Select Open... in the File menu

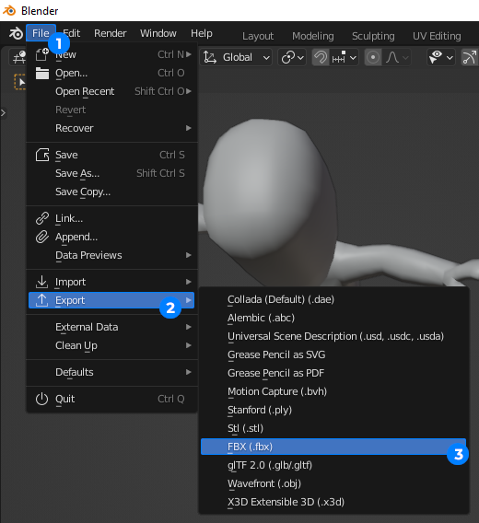pos(111,73)
